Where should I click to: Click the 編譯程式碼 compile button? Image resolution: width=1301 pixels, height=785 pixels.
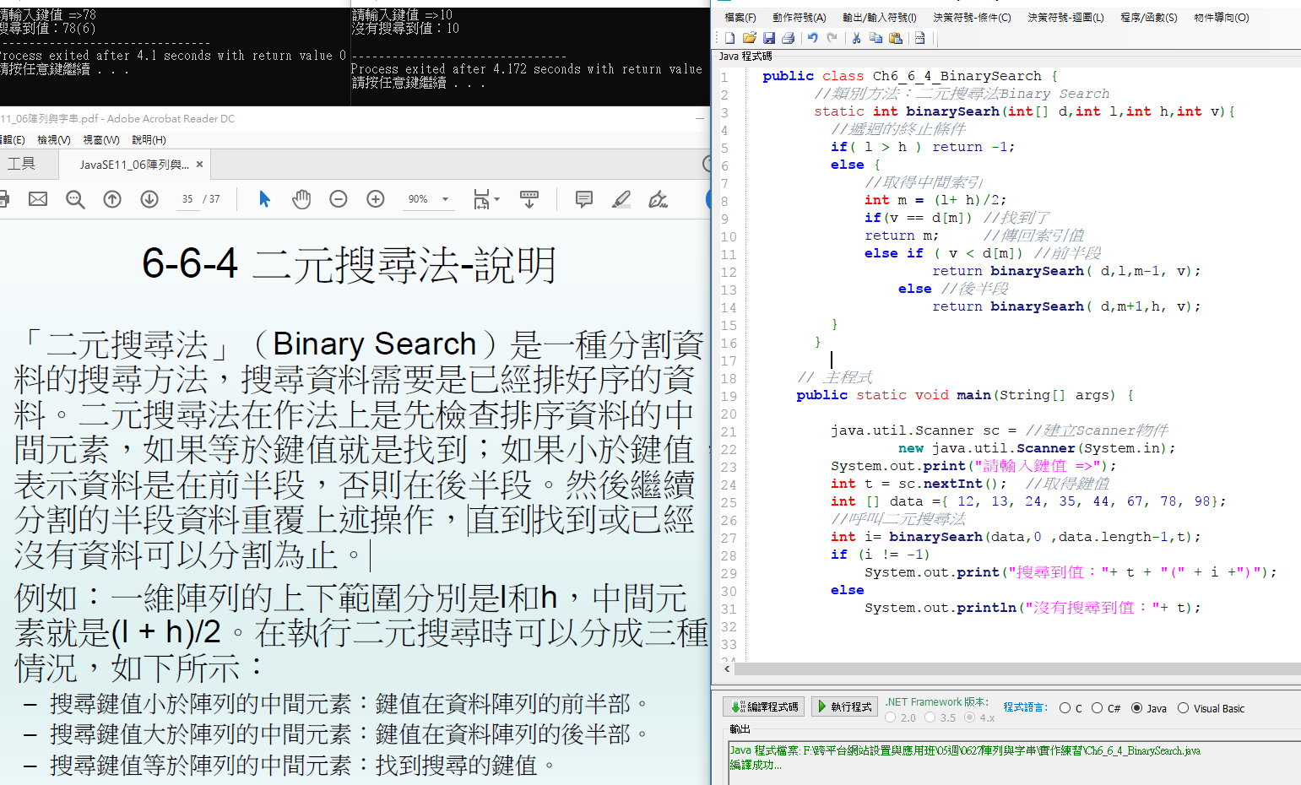click(x=764, y=706)
